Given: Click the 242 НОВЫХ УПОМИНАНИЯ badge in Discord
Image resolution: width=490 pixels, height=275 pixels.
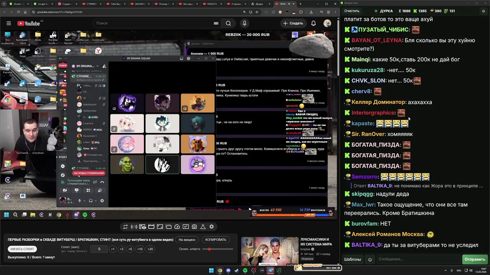Looking at the screenshot, I should pos(88,173).
